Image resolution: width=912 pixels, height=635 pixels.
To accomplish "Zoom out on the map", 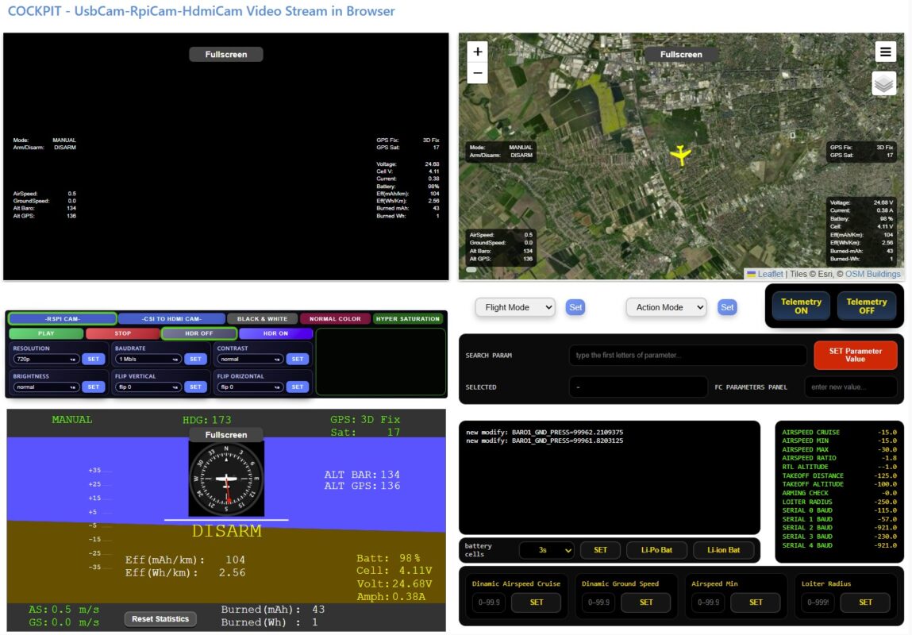I will click(477, 73).
